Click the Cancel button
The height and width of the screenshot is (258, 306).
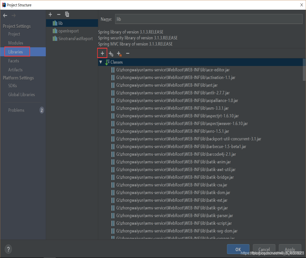pyautogui.click(x=264, y=249)
